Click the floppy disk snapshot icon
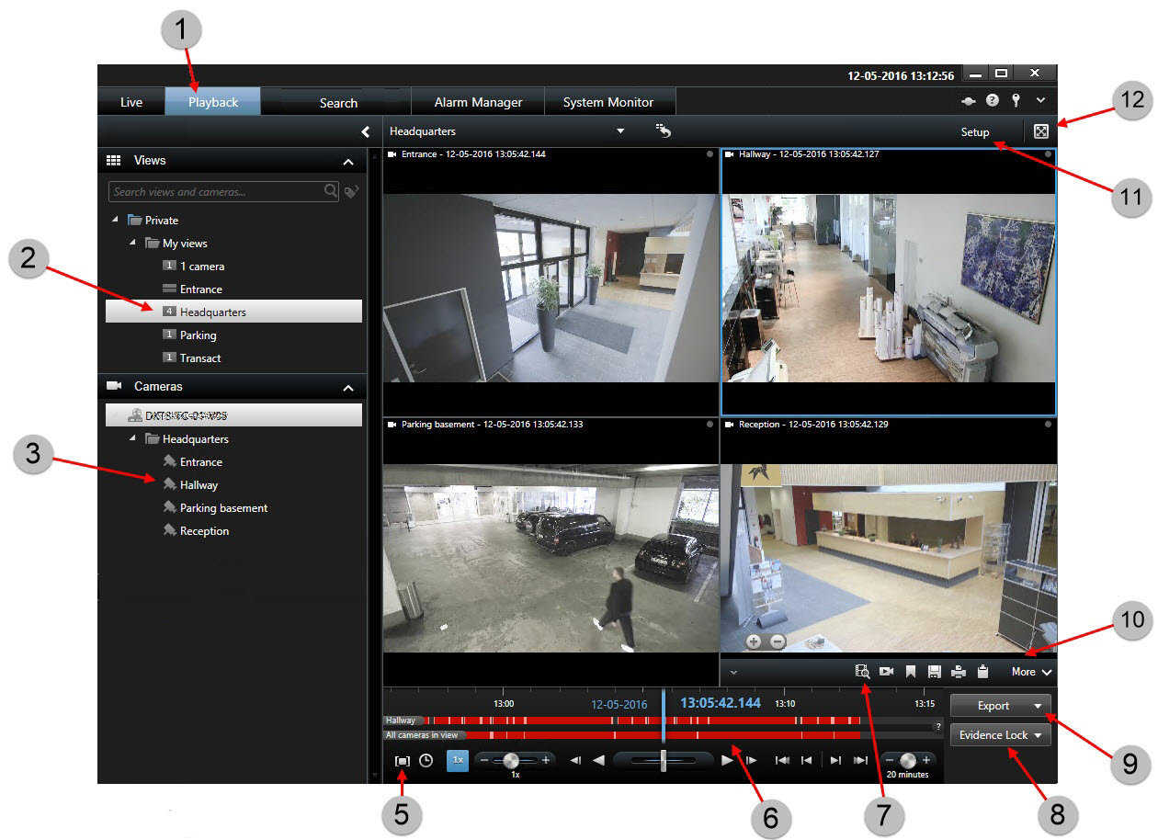 tap(935, 672)
